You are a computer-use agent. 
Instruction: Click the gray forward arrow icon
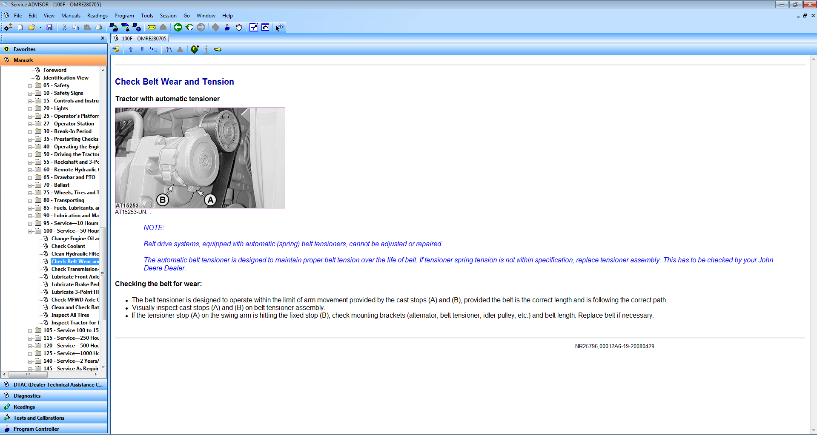[x=201, y=27]
